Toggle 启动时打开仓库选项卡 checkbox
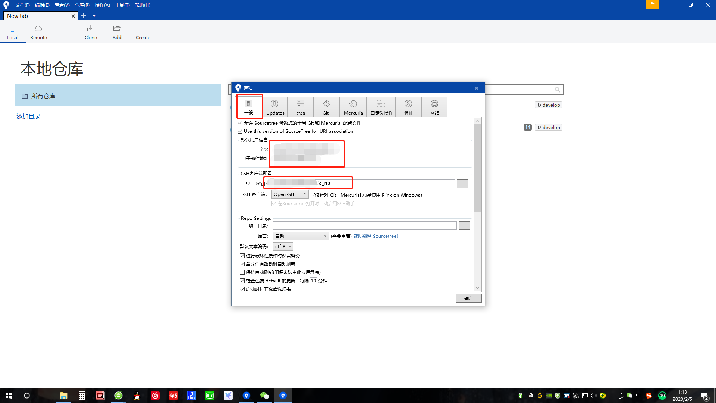 click(x=242, y=289)
